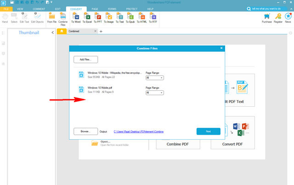The width and height of the screenshot is (294, 185).
Task: Expand Page Range dropdown for Windows 10 Mobile.pdf
Action: pyautogui.click(x=155, y=92)
